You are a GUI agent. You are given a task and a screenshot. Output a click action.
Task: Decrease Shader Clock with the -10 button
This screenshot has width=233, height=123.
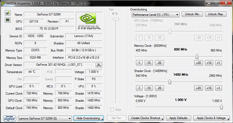149,88
